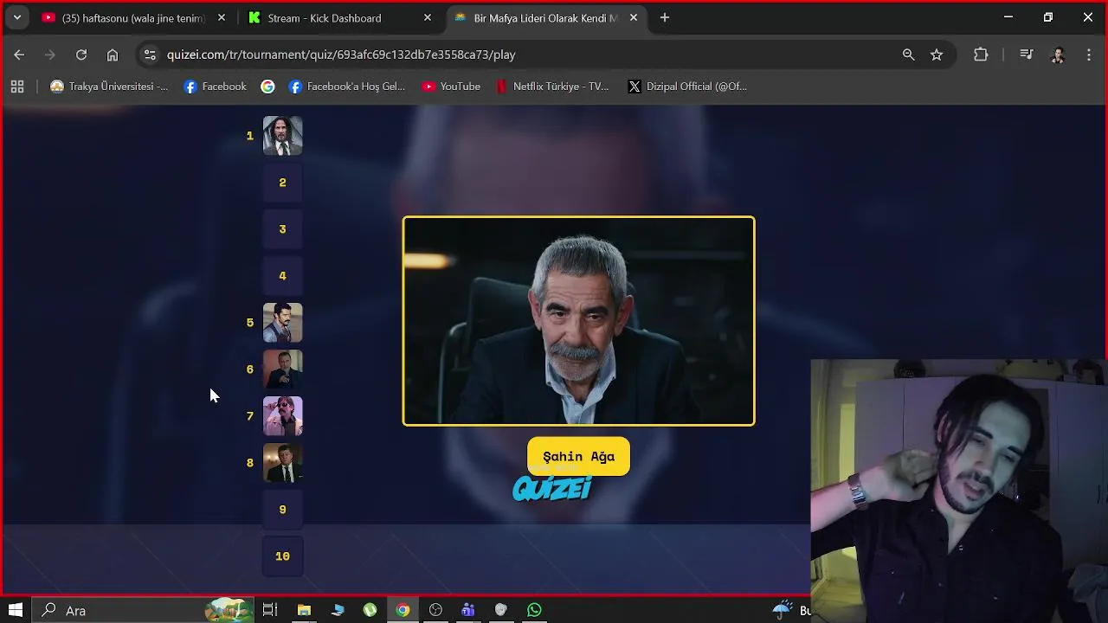The height and width of the screenshot is (623, 1108).
Task: Place the character in empty slot 4
Action: (283, 276)
